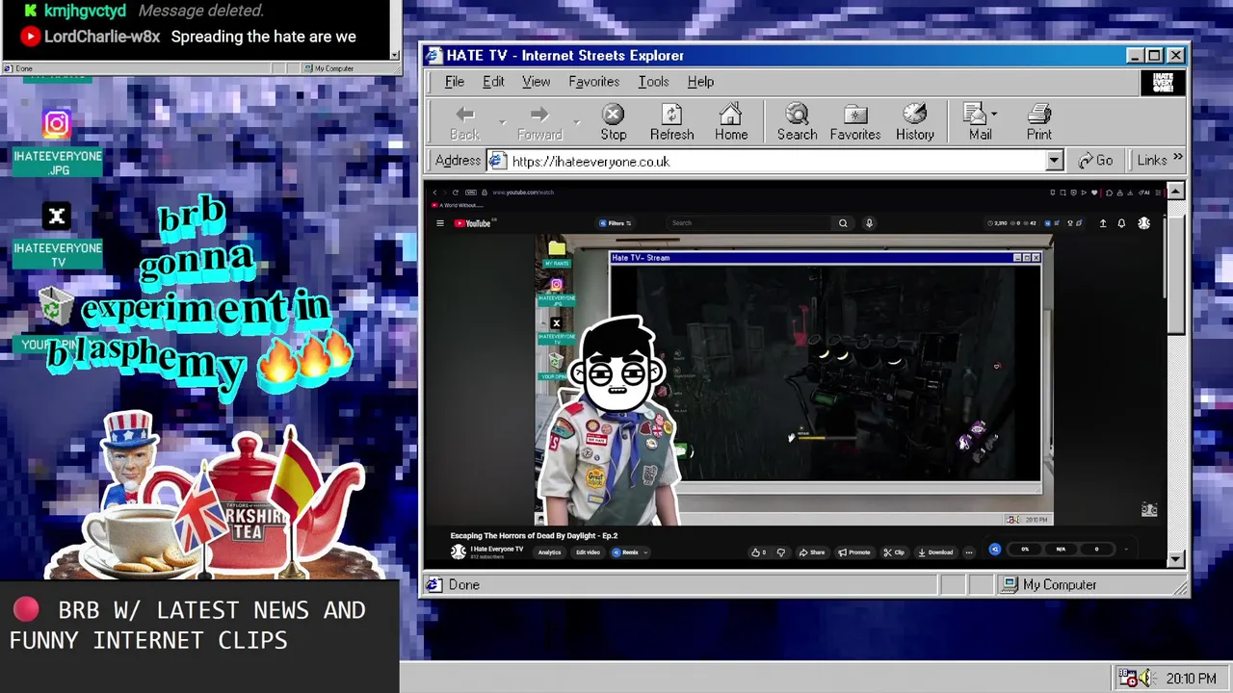The height and width of the screenshot is (693, 1233).
Task: Like the video with thumbs up
Action: 756,552
